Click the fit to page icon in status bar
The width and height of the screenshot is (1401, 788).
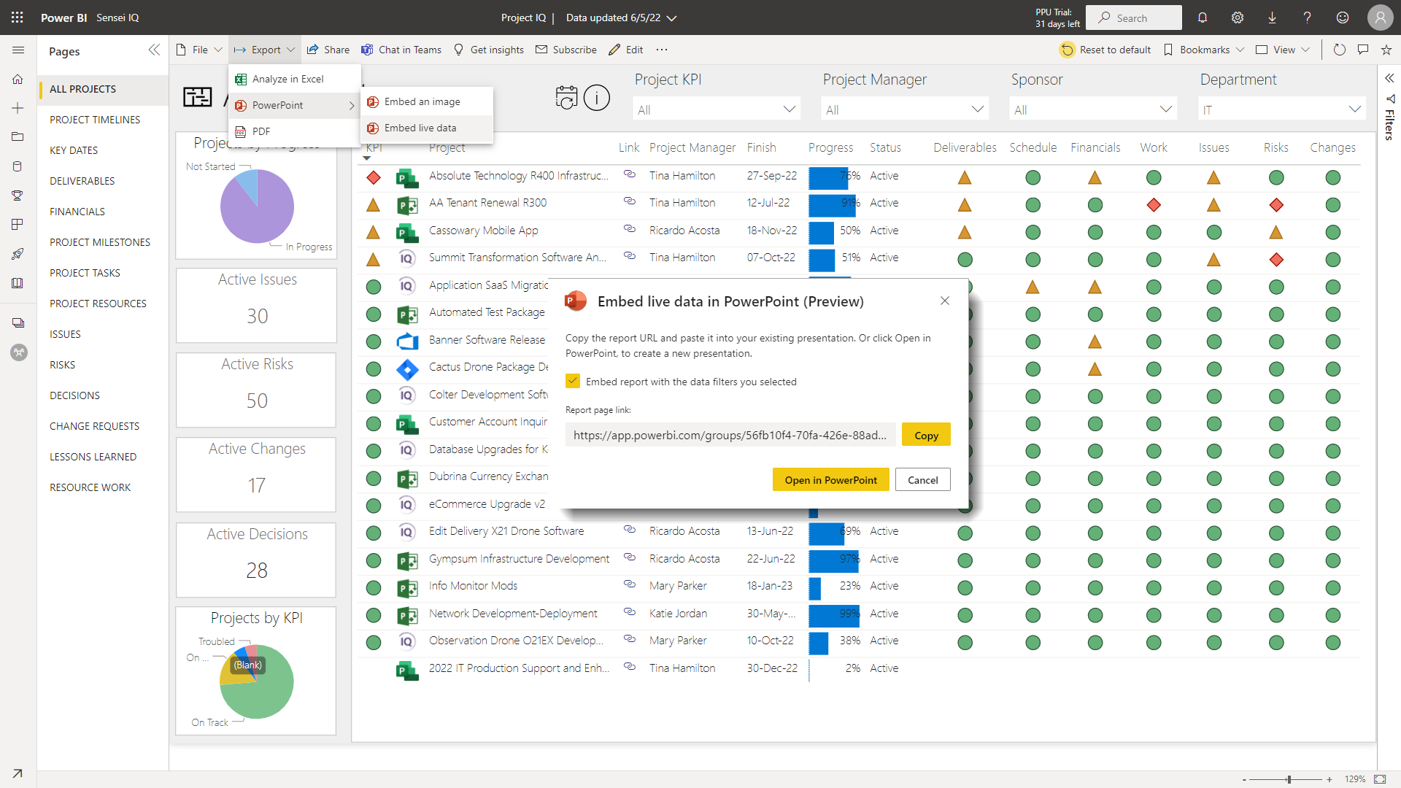(1380, 779)
